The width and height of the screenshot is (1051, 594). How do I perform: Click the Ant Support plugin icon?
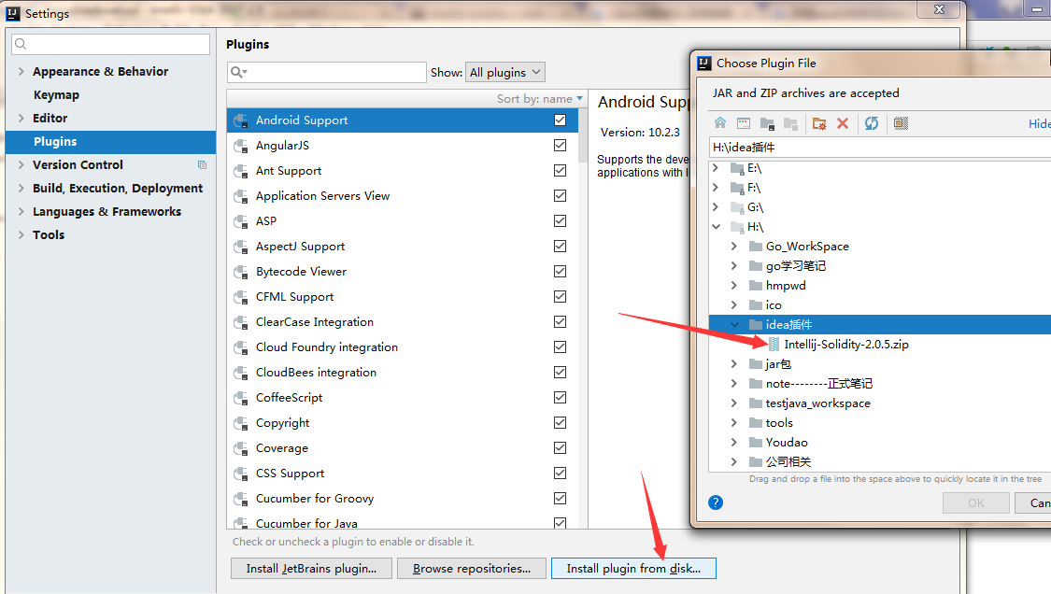241,171
